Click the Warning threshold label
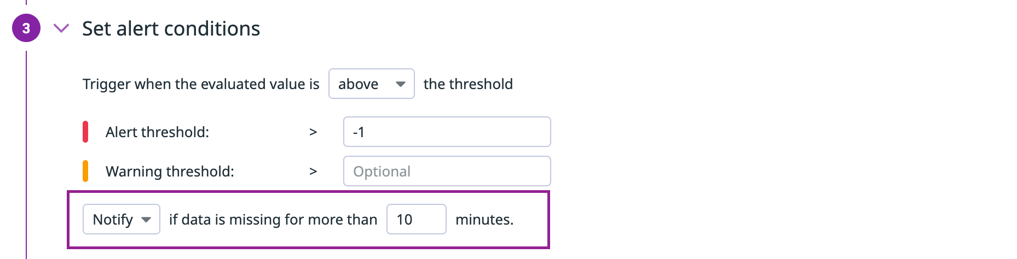This screenshot has height=259, width=1017. [x=170, y=172]
